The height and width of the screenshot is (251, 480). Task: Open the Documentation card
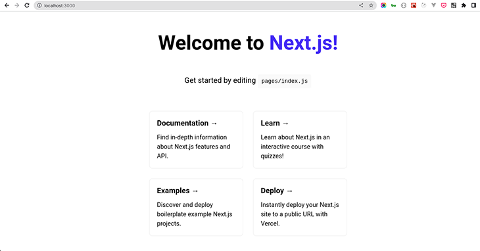coord(196,140)
